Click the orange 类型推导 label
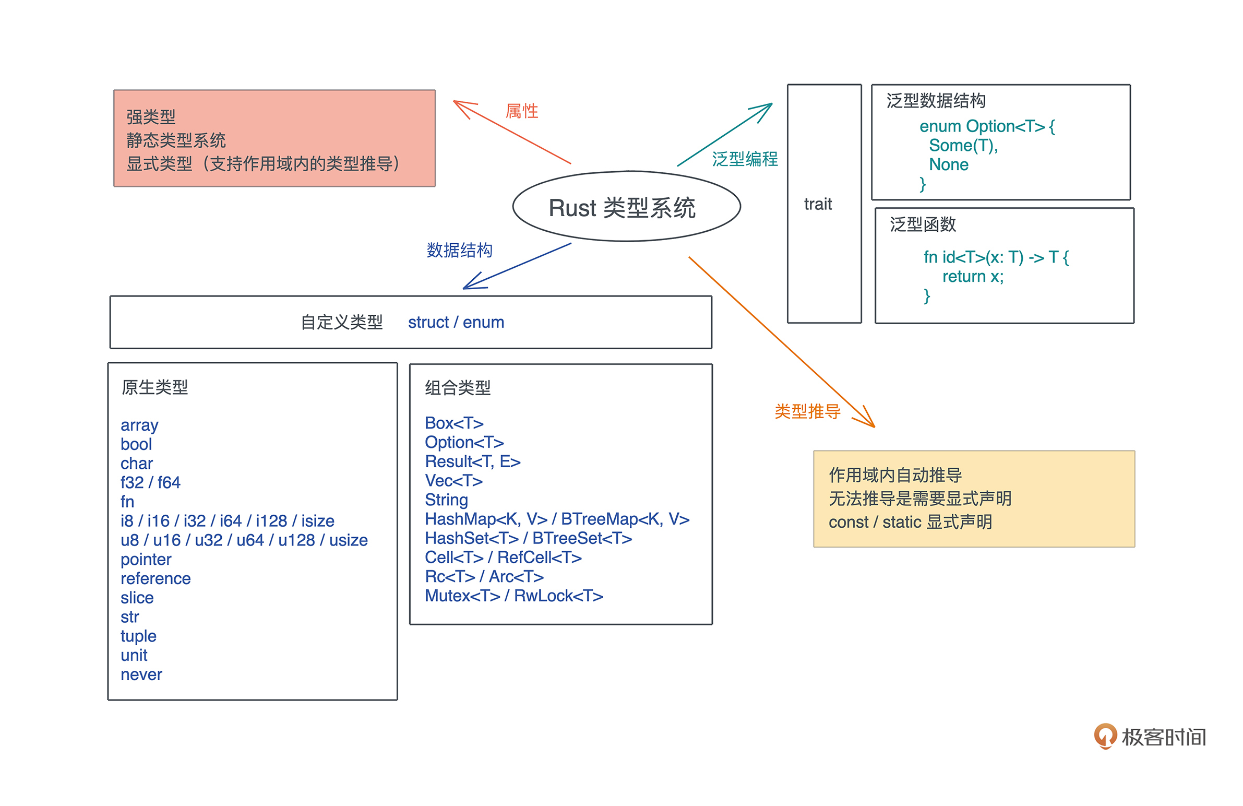Image resolution: width=1243 pixels, height=806 pixels. (807, 411)
